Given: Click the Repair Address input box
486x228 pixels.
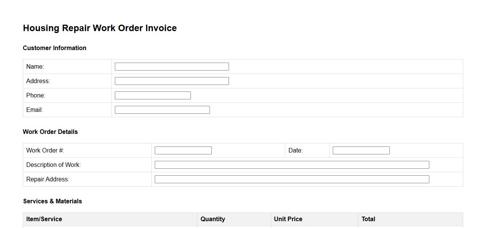Looking at the screenshot, I should [292, 179].
